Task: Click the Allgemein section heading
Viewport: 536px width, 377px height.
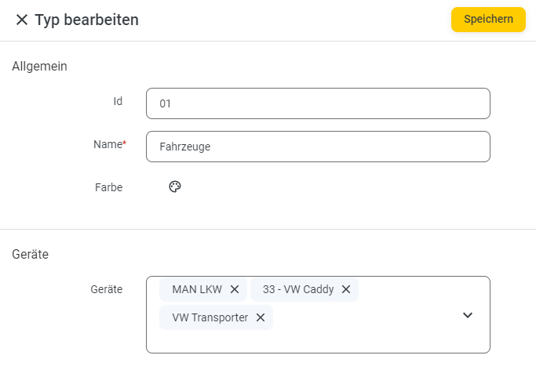Action: [x=40, y=67]
